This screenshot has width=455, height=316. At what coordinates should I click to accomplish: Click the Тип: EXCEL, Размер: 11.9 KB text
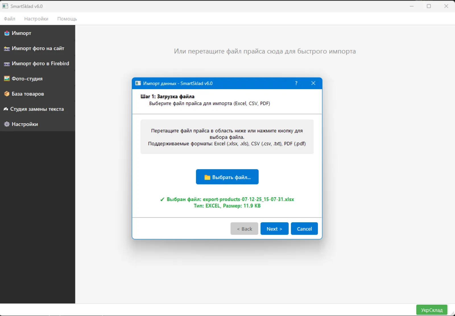[x=227, y=206]
